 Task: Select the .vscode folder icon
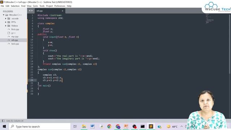point(9,18)
